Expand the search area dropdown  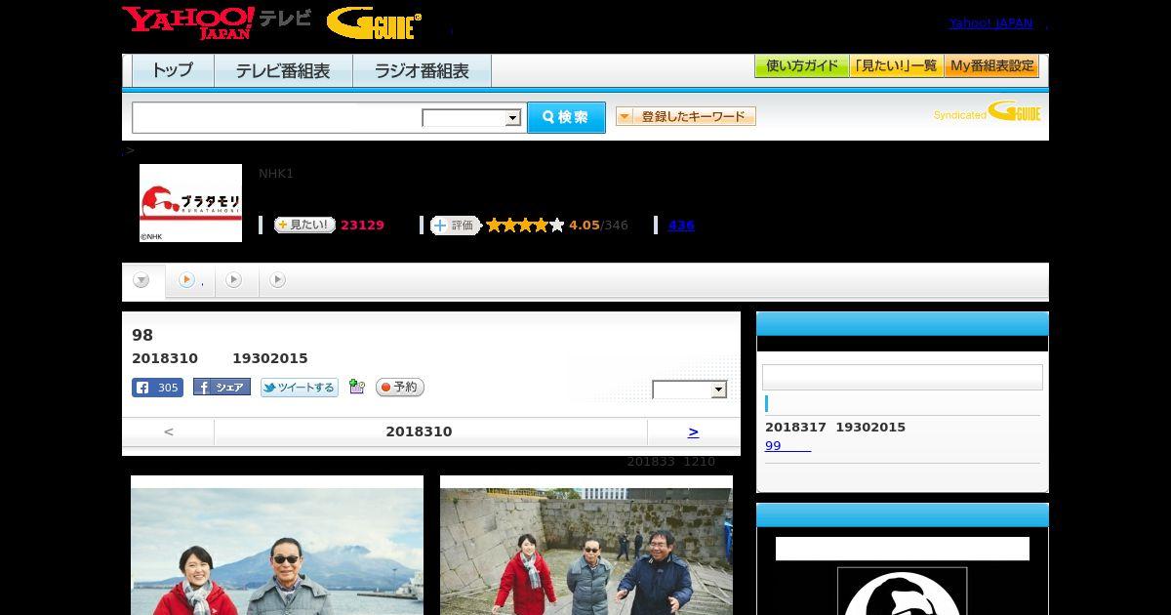click(472, 118)
